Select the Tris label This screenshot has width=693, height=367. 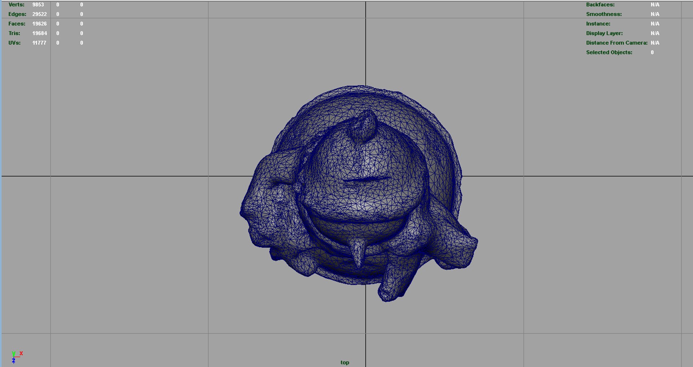(x=14, y=33)
